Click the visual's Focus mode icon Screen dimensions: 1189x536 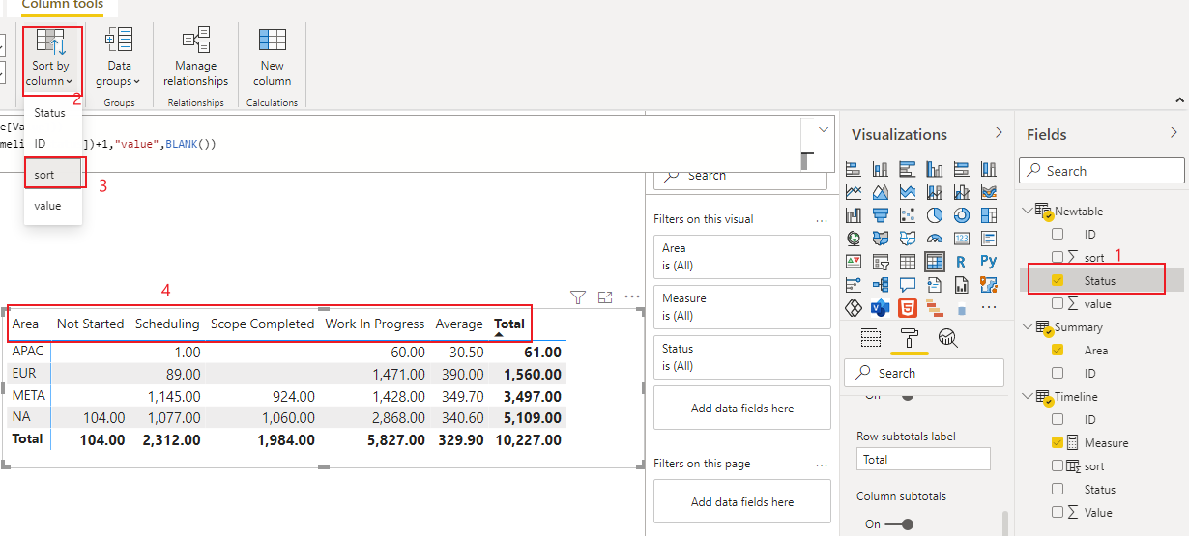[605, 297]
